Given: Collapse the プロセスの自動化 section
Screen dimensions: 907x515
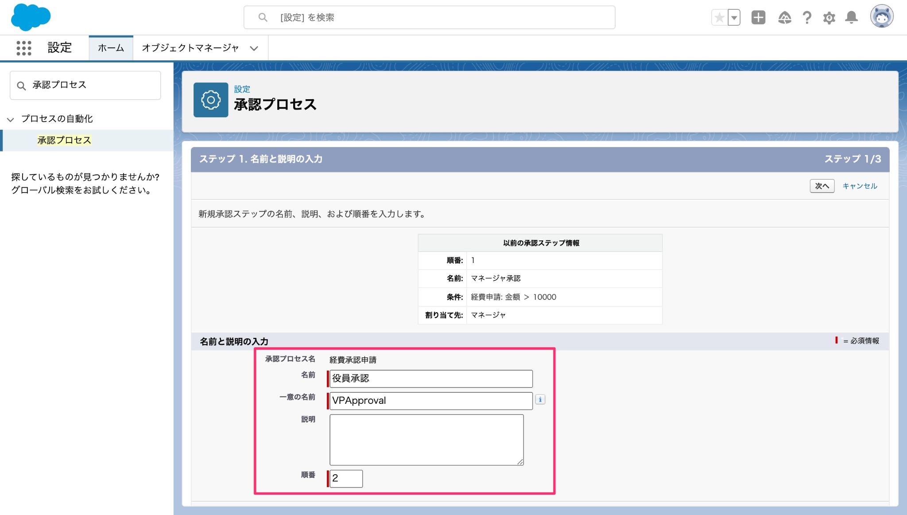Looking at the screenshot, I should coord(11,119).
